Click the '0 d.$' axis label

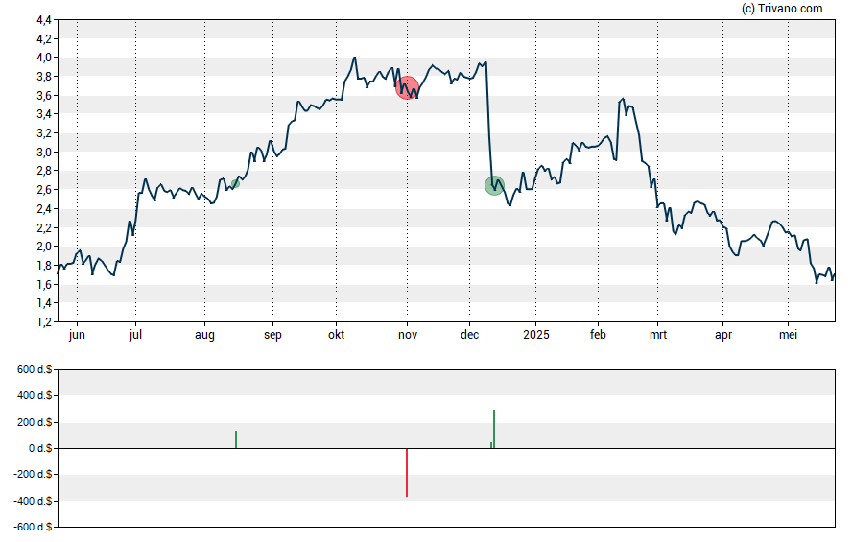point(40,448)
